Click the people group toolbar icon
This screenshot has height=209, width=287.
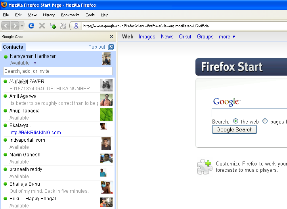pyautogui.click(x=63, y=26)
